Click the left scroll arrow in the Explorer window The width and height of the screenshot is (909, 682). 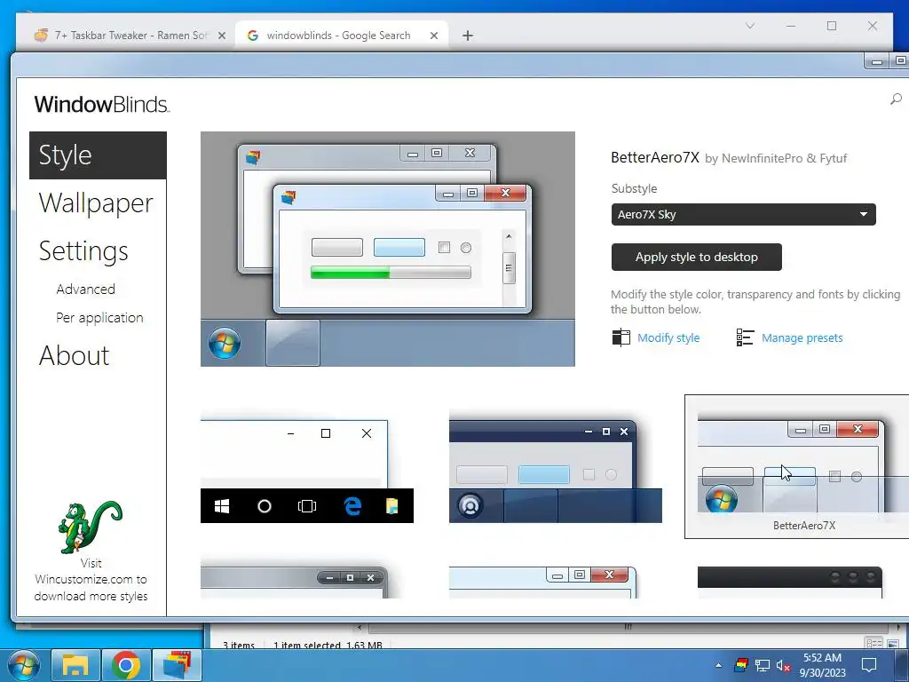coord(360,627)
